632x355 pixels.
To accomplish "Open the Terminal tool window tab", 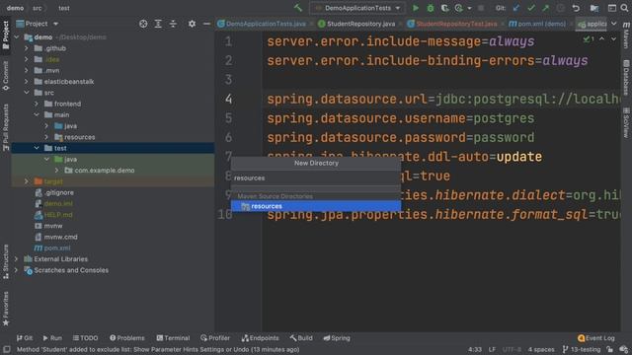I will point(173,338).
